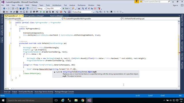
Task: Open the Find Symbol Results tab
Action: [x=26, y=92]
